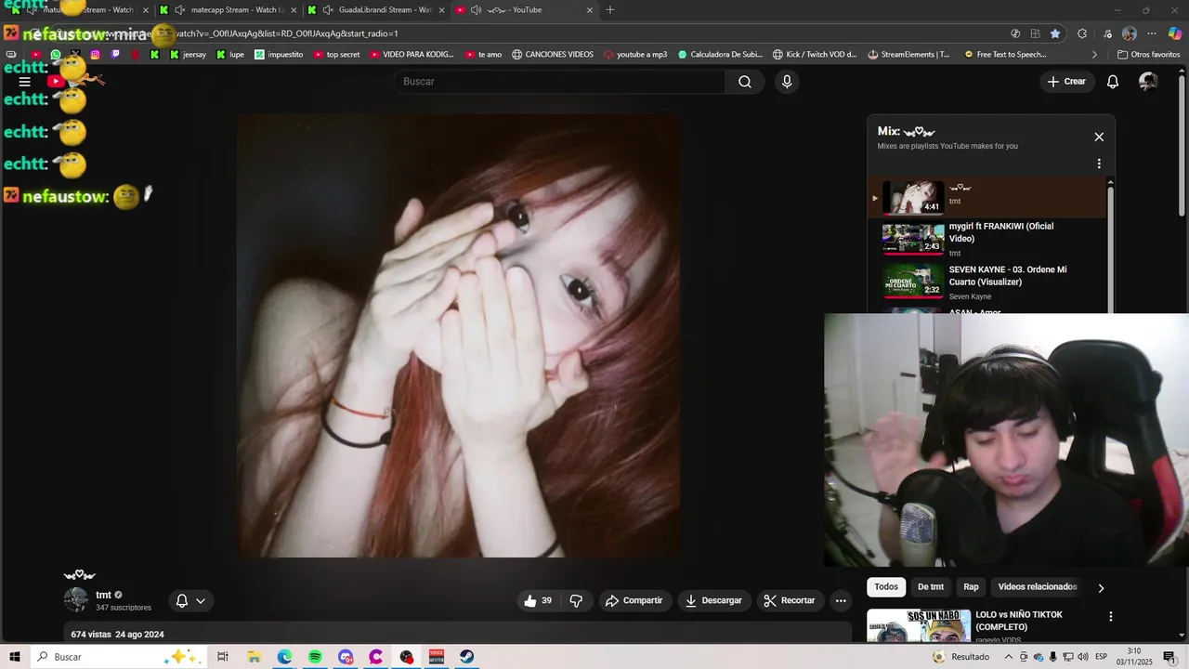Select the De tmt filter chip

tap(931, 587)
